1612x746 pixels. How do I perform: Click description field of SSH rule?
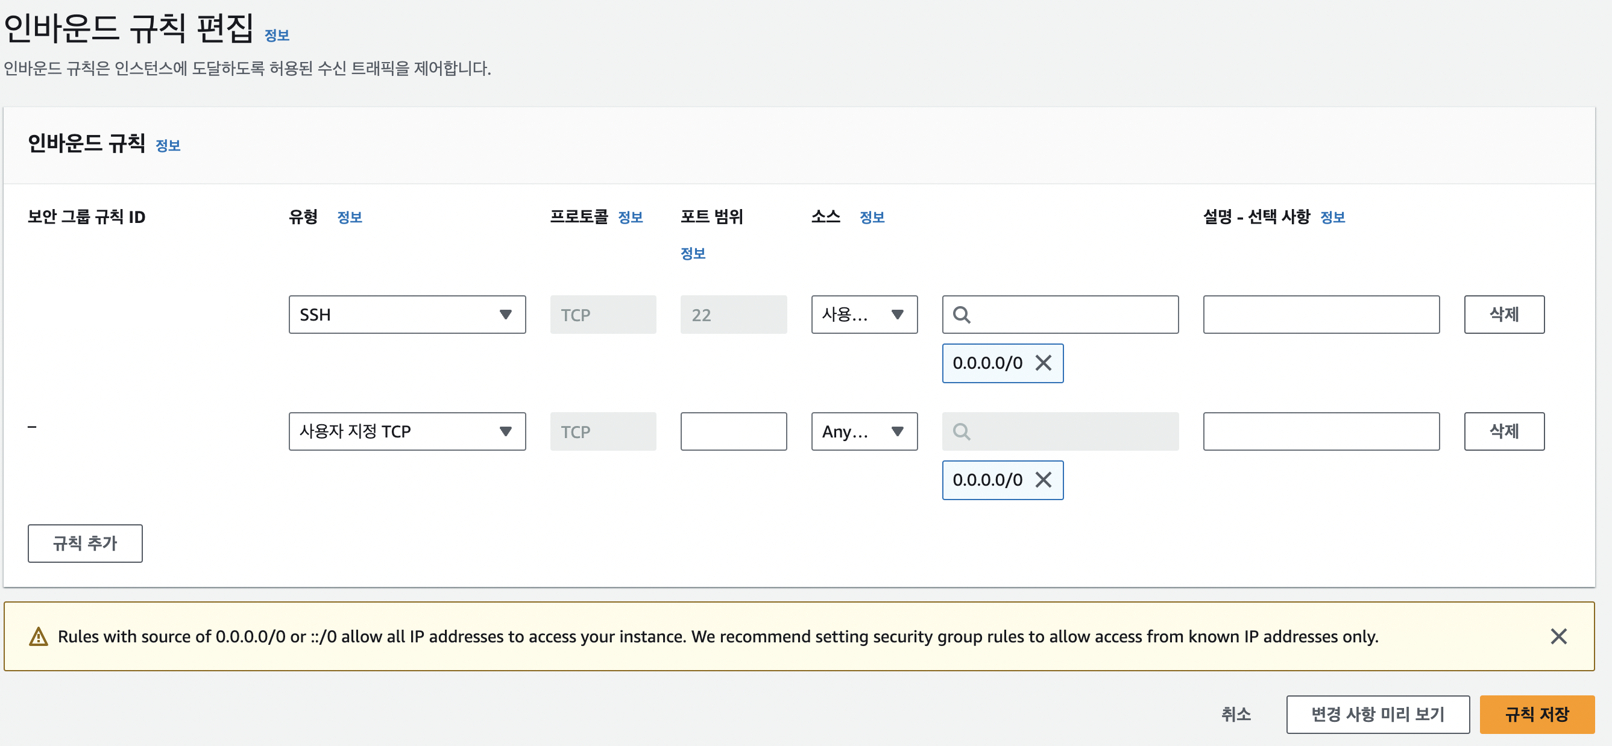pos(1320,315)
